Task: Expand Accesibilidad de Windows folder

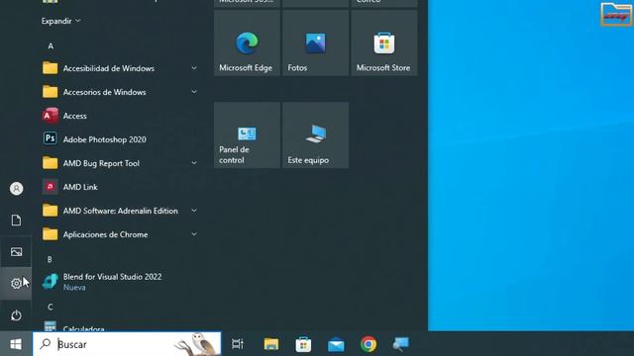Action: tap(120, 68)
